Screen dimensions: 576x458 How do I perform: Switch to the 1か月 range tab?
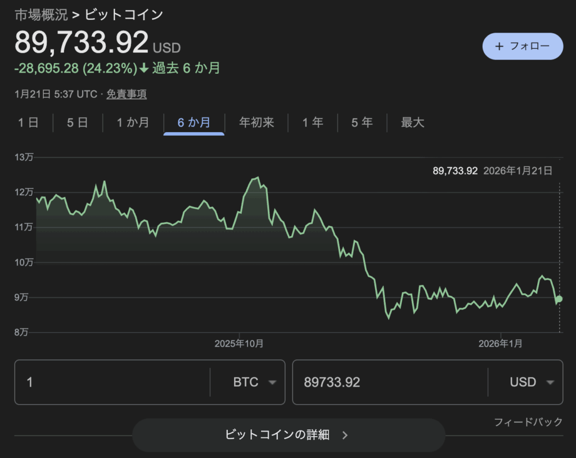click(133, 123)
